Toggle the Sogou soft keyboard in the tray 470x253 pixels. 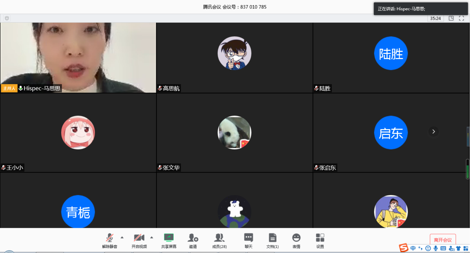pos(443,248)
